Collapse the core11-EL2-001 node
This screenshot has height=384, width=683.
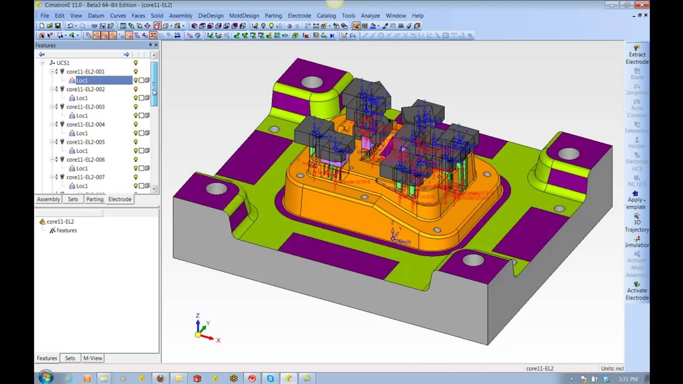coord(52,71)
